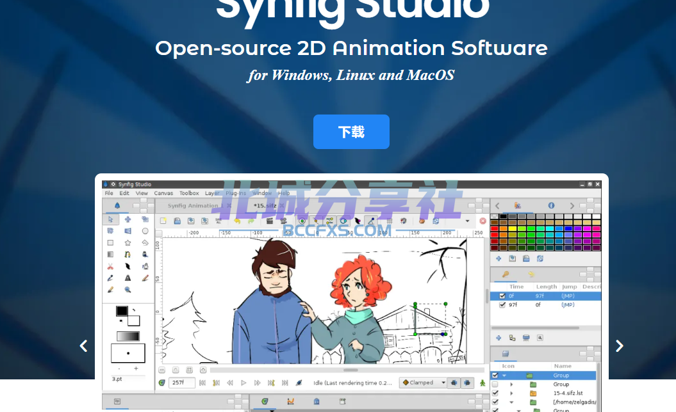676x412 pixels.
Task: Select the Mirror tool
Action: coord(128,231)
